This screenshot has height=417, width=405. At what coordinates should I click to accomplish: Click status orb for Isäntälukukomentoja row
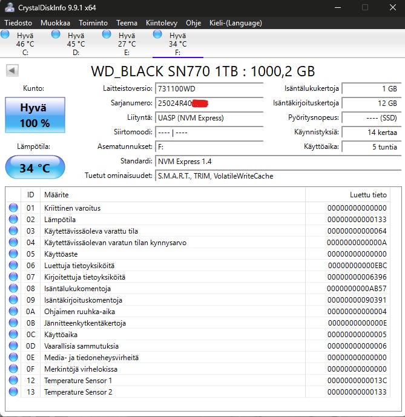[x=13, y=288]
